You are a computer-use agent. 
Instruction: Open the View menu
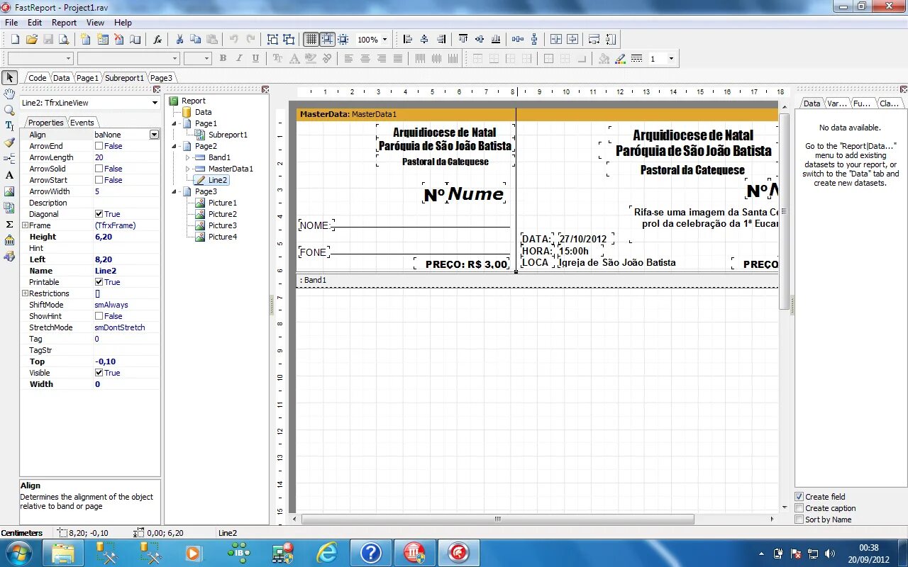(x=95, y=23)
